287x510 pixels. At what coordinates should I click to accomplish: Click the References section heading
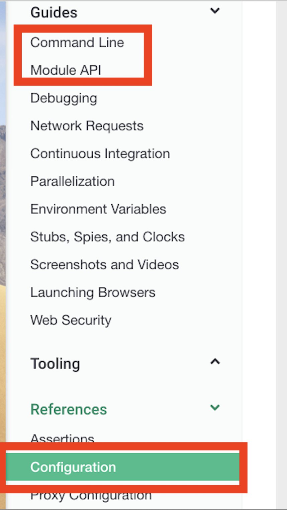(x=69, y=409)
